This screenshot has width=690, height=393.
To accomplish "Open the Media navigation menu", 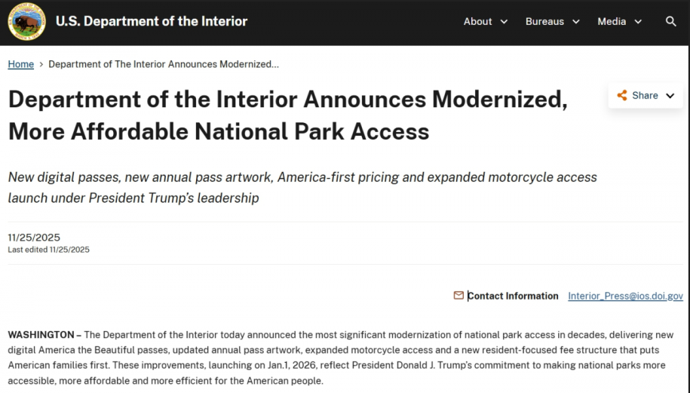I will 612,22.
